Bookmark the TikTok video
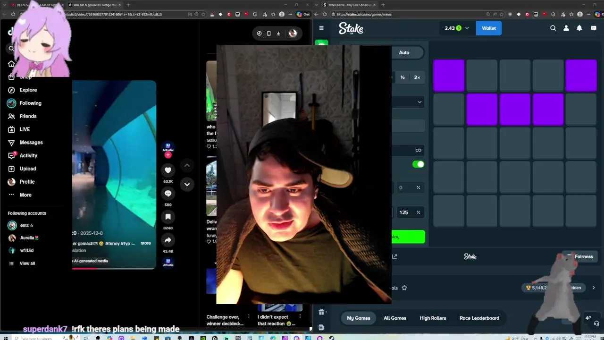 168,217
